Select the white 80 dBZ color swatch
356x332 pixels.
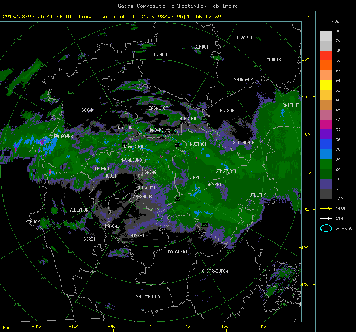click(326, 36)
